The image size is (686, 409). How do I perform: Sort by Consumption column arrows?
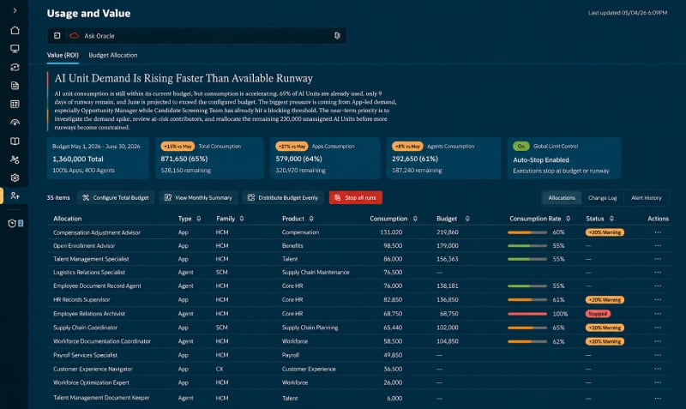coord(415,219)
